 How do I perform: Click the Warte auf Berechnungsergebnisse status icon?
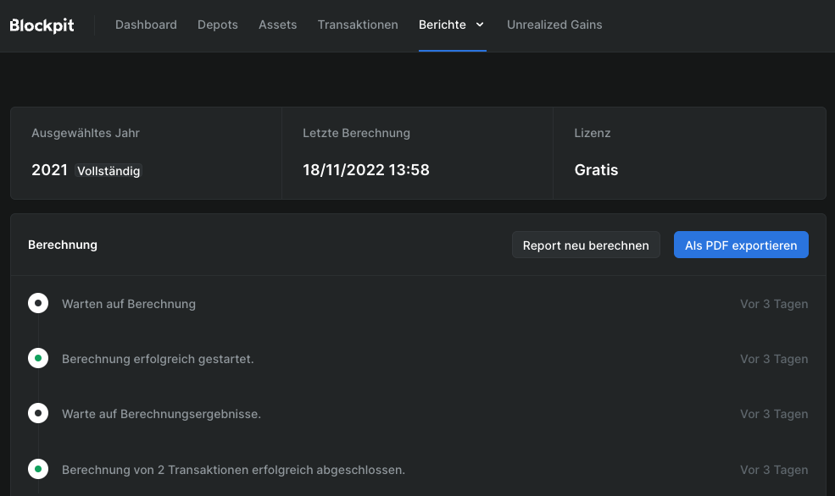point(38,413)
